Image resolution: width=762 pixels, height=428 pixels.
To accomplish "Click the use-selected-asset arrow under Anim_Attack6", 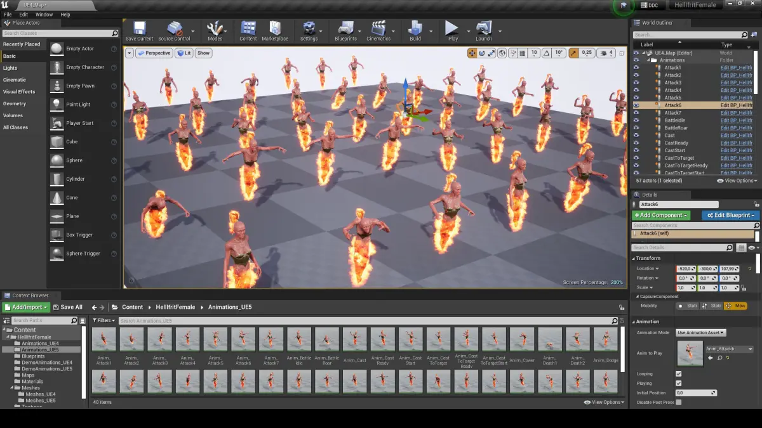I will 711,358.
